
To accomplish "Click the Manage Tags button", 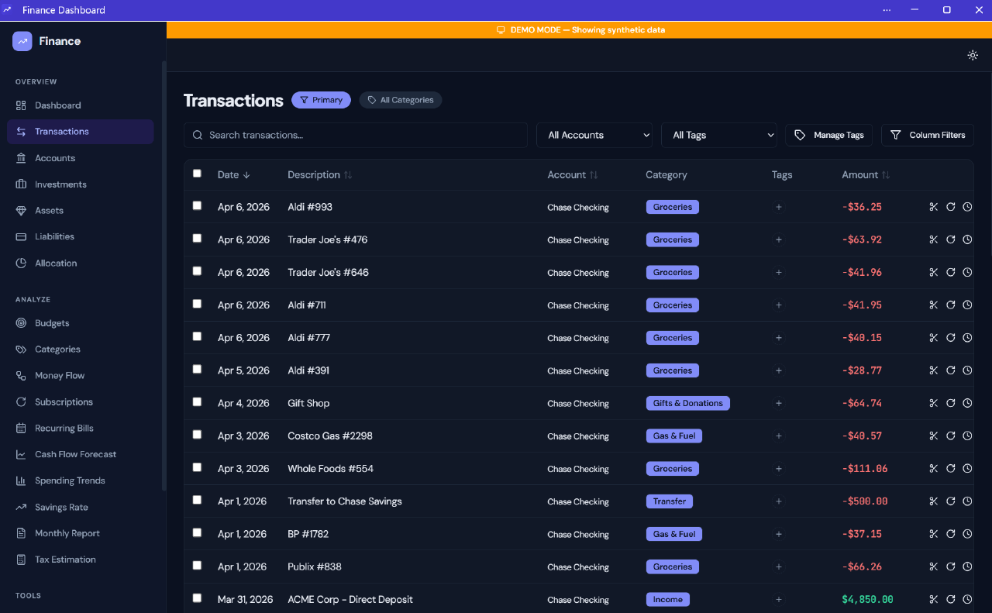I will (828, 135).
